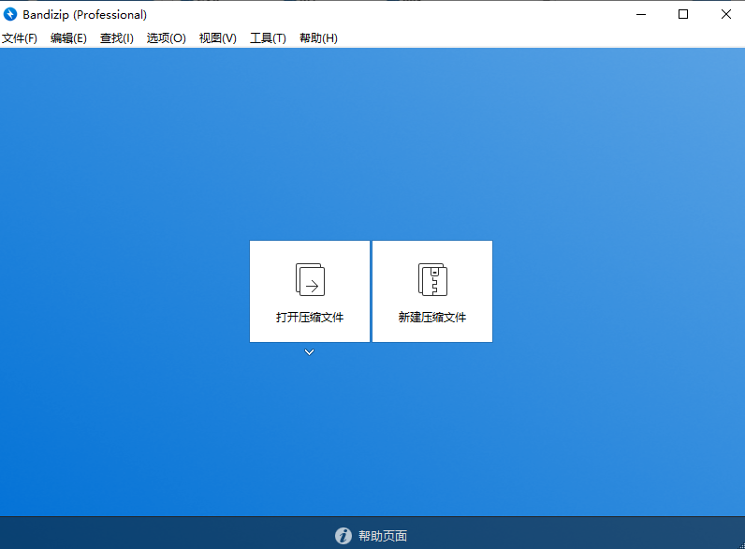
Task: Follow the 帮助页面 link
Action: point(383,536)
